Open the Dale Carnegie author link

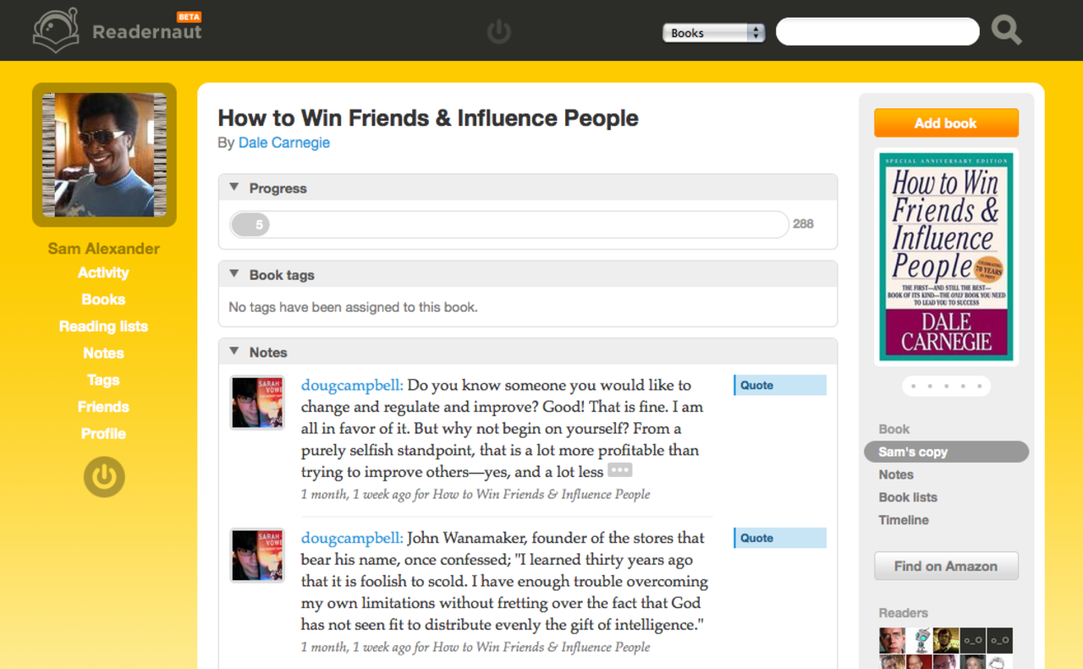tap(283, 143)
